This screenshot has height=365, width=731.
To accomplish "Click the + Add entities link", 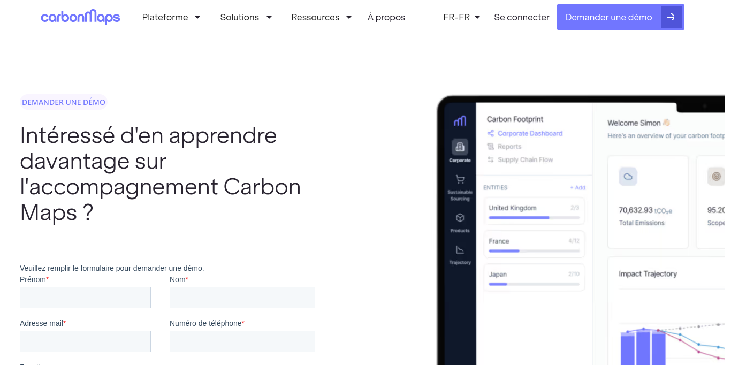I will pos(577,188).
